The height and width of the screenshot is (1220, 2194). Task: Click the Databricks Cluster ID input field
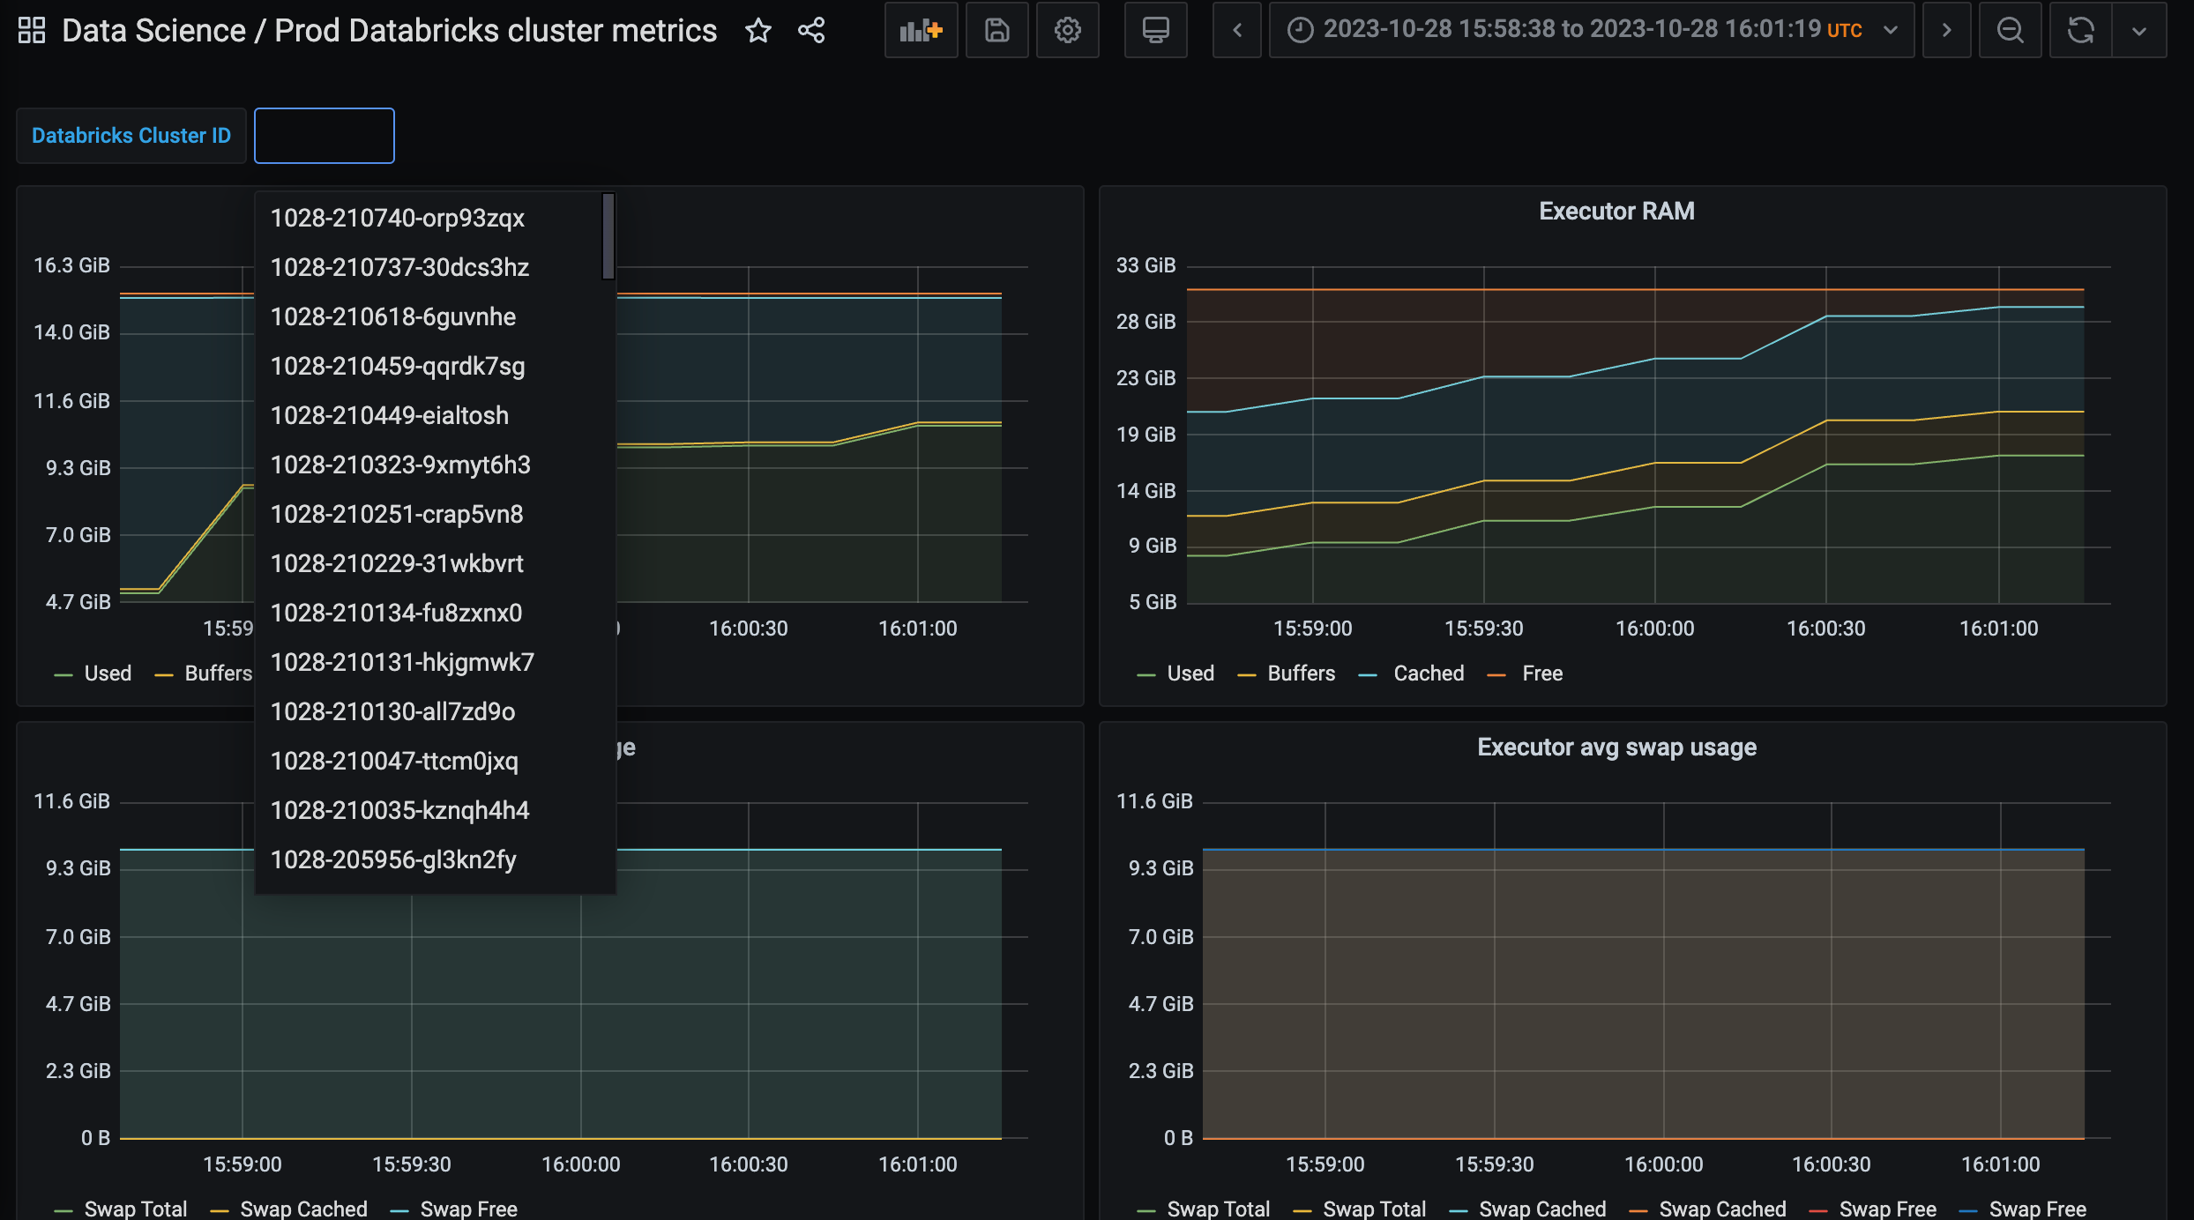(x=324, y=136)
